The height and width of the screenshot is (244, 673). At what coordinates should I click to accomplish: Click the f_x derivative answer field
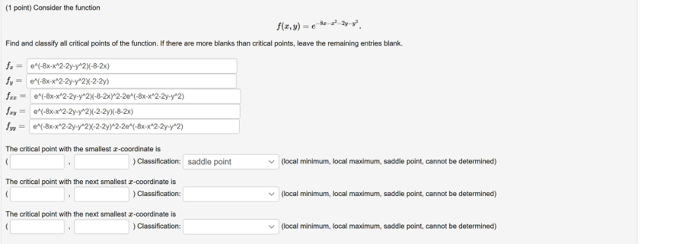pos(131,66)
